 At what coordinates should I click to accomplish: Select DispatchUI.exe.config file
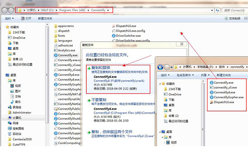click(x=129, y=31)
